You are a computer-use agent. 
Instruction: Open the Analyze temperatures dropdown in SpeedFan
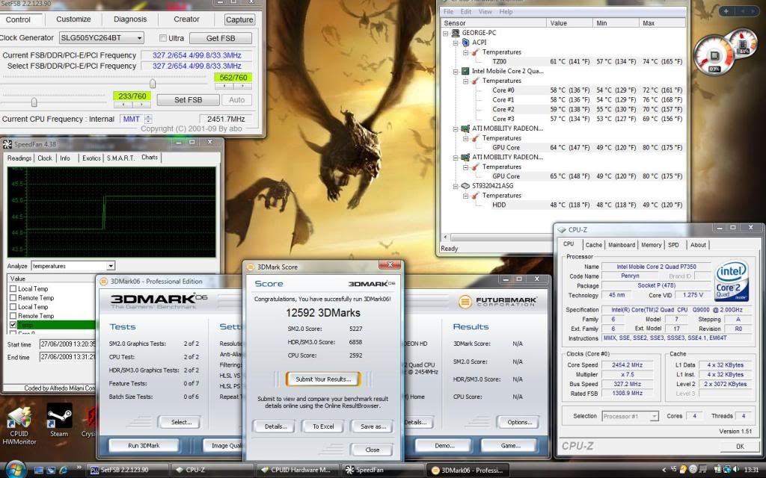pyautogui.click(x=111, y=266)
